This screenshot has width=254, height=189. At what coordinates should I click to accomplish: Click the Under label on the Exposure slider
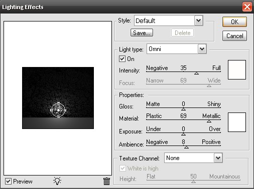pos(154,129)
